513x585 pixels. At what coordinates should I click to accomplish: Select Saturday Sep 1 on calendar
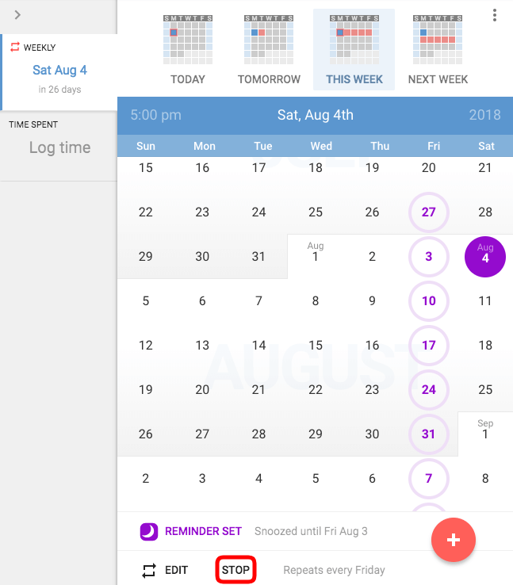click(x=485, y=434)
